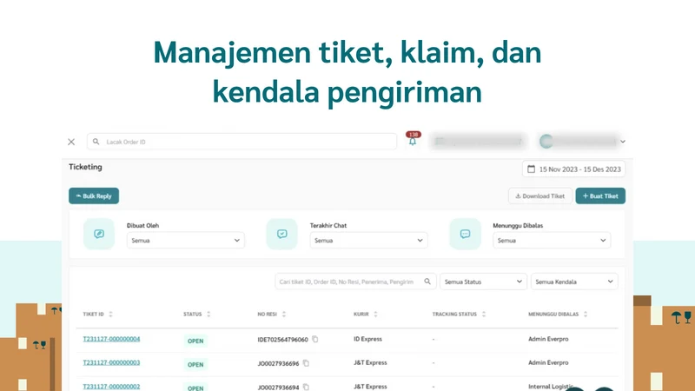The width and height of the screenshot is (695, 391).
Task: Copy resi IDE702564796060
Action: pyautogui.click(x=315, y=339)
